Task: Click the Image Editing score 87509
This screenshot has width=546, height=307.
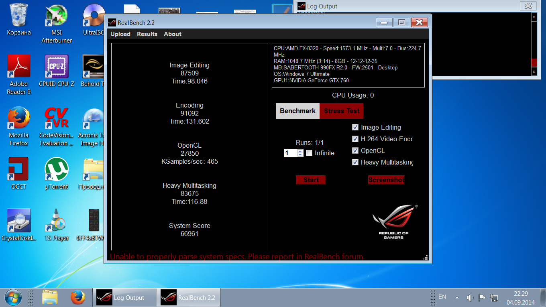Action: (189, 73)
